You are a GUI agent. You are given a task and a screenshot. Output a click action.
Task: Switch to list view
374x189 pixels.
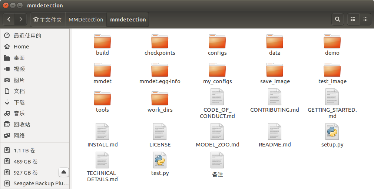(353, 19)
